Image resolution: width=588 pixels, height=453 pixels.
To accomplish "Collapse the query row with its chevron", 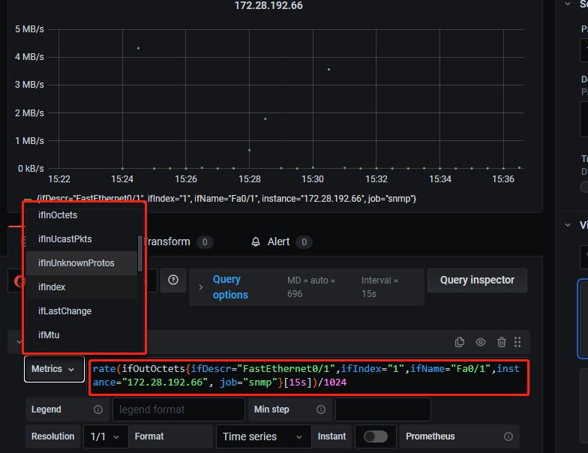I will tap(19, 342).
